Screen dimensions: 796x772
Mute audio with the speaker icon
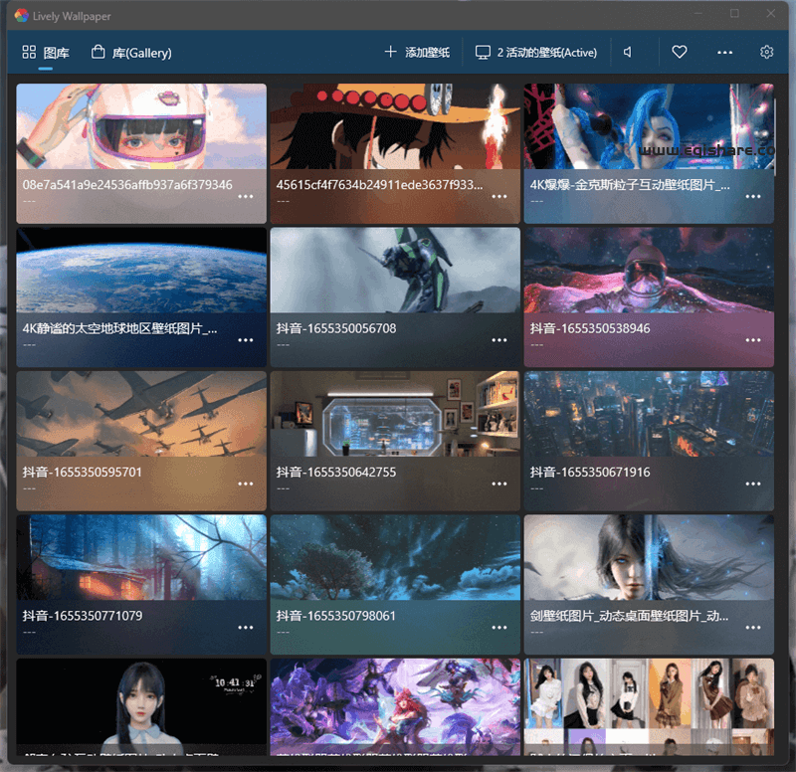[628, 52]
